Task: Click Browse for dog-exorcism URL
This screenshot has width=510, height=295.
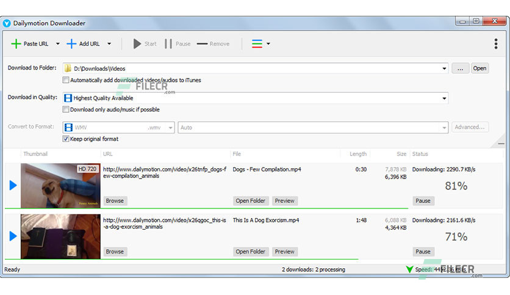Action: [115, 252]
